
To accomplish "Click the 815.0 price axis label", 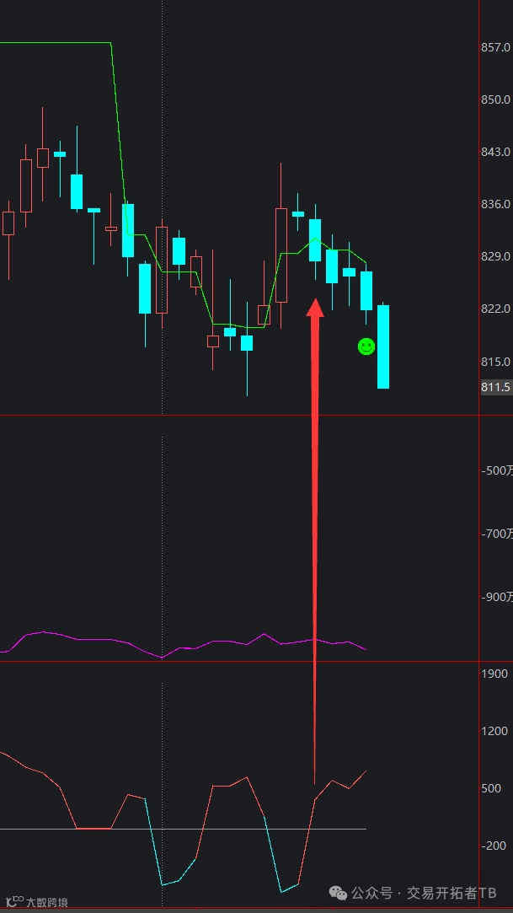I will coord(496,362).
